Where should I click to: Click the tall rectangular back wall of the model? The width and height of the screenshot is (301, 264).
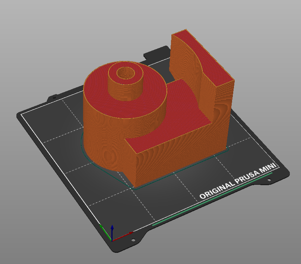pyautogui.click(x=202, y=77)
